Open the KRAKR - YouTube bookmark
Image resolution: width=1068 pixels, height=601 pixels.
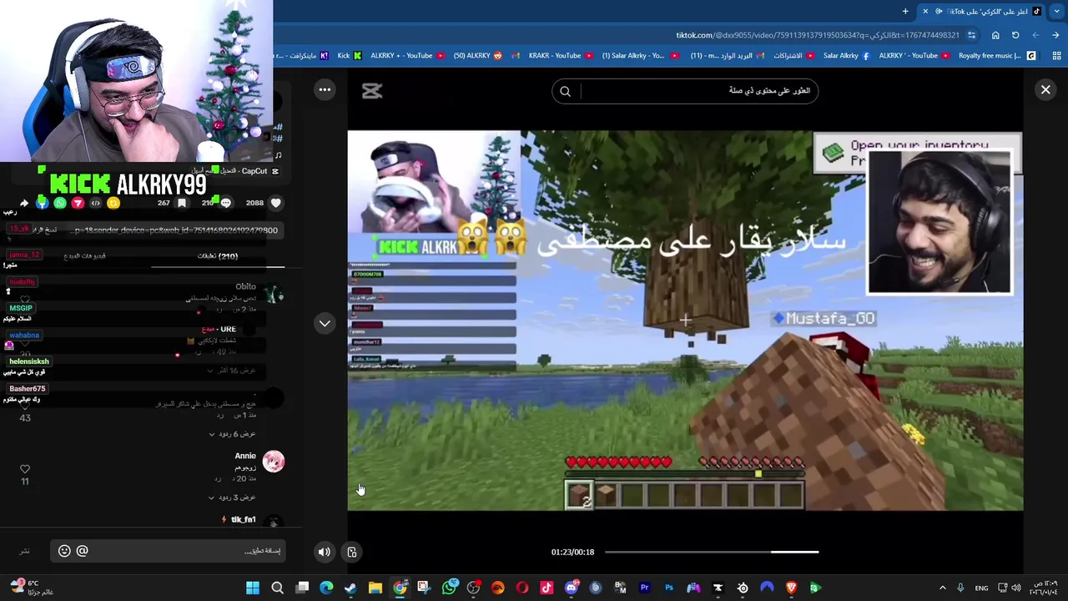(x=561, y=56)
